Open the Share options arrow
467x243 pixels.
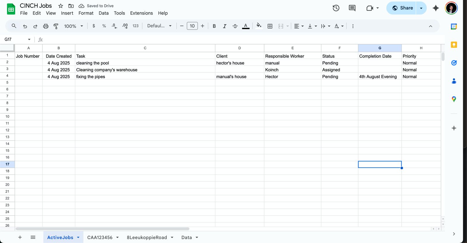pyautogui.click(x=421, y=8)
